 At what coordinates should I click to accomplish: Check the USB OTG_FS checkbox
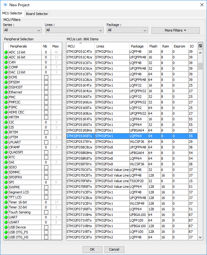coord(46,232)
